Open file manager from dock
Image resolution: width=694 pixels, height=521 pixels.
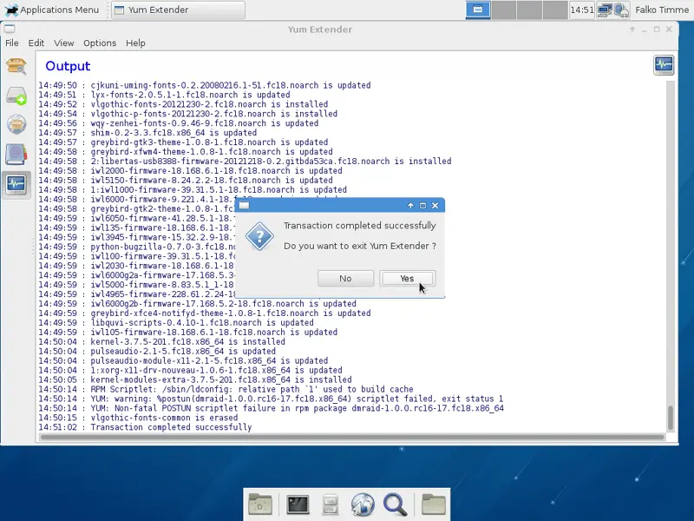[330, 505]
